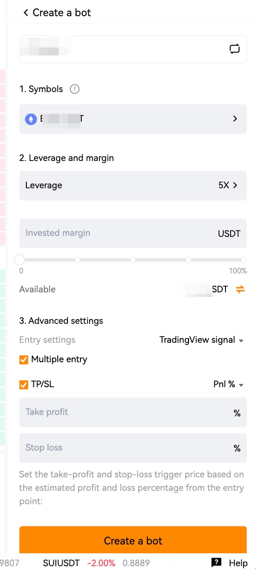The height and width of the screenshot is (569, 256).
Task: Click the Invested margin input field
Action: [133, 233]
